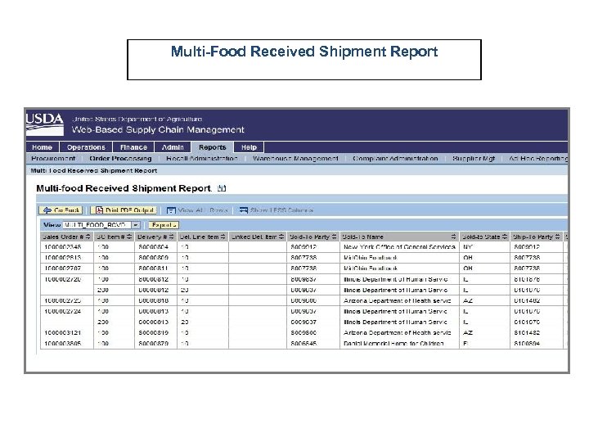Open the Home tab

(43, 147)
